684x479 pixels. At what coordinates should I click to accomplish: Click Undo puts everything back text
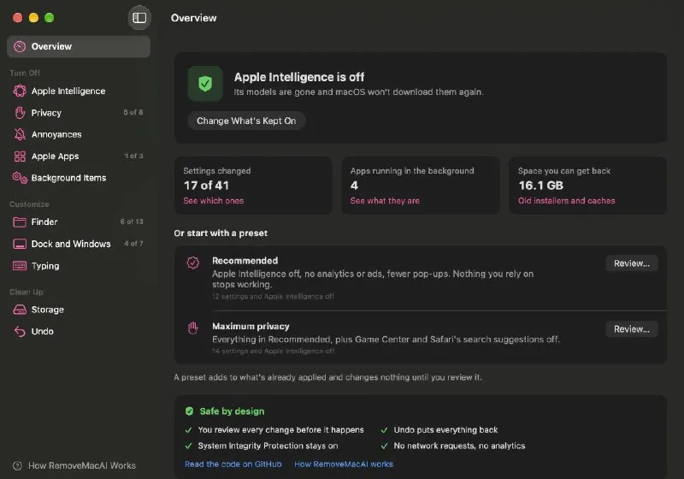coord(445,430)
